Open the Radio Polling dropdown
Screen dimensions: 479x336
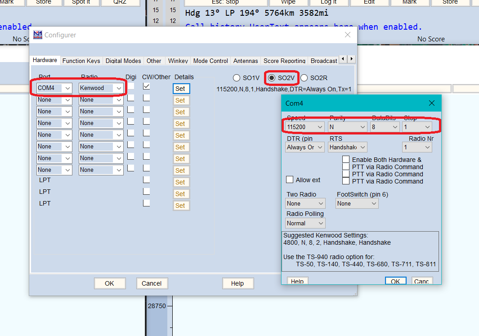(x=305, y=223)
